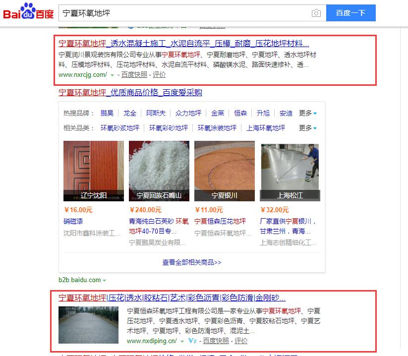The width and height of the screenshot is (408, 356).
Task: Expand the dropdown arrow beside www.nxrcjg.com
Action: point(112,75)
